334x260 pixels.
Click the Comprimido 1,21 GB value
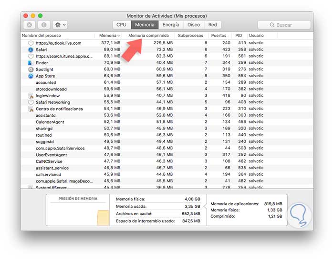275,216
